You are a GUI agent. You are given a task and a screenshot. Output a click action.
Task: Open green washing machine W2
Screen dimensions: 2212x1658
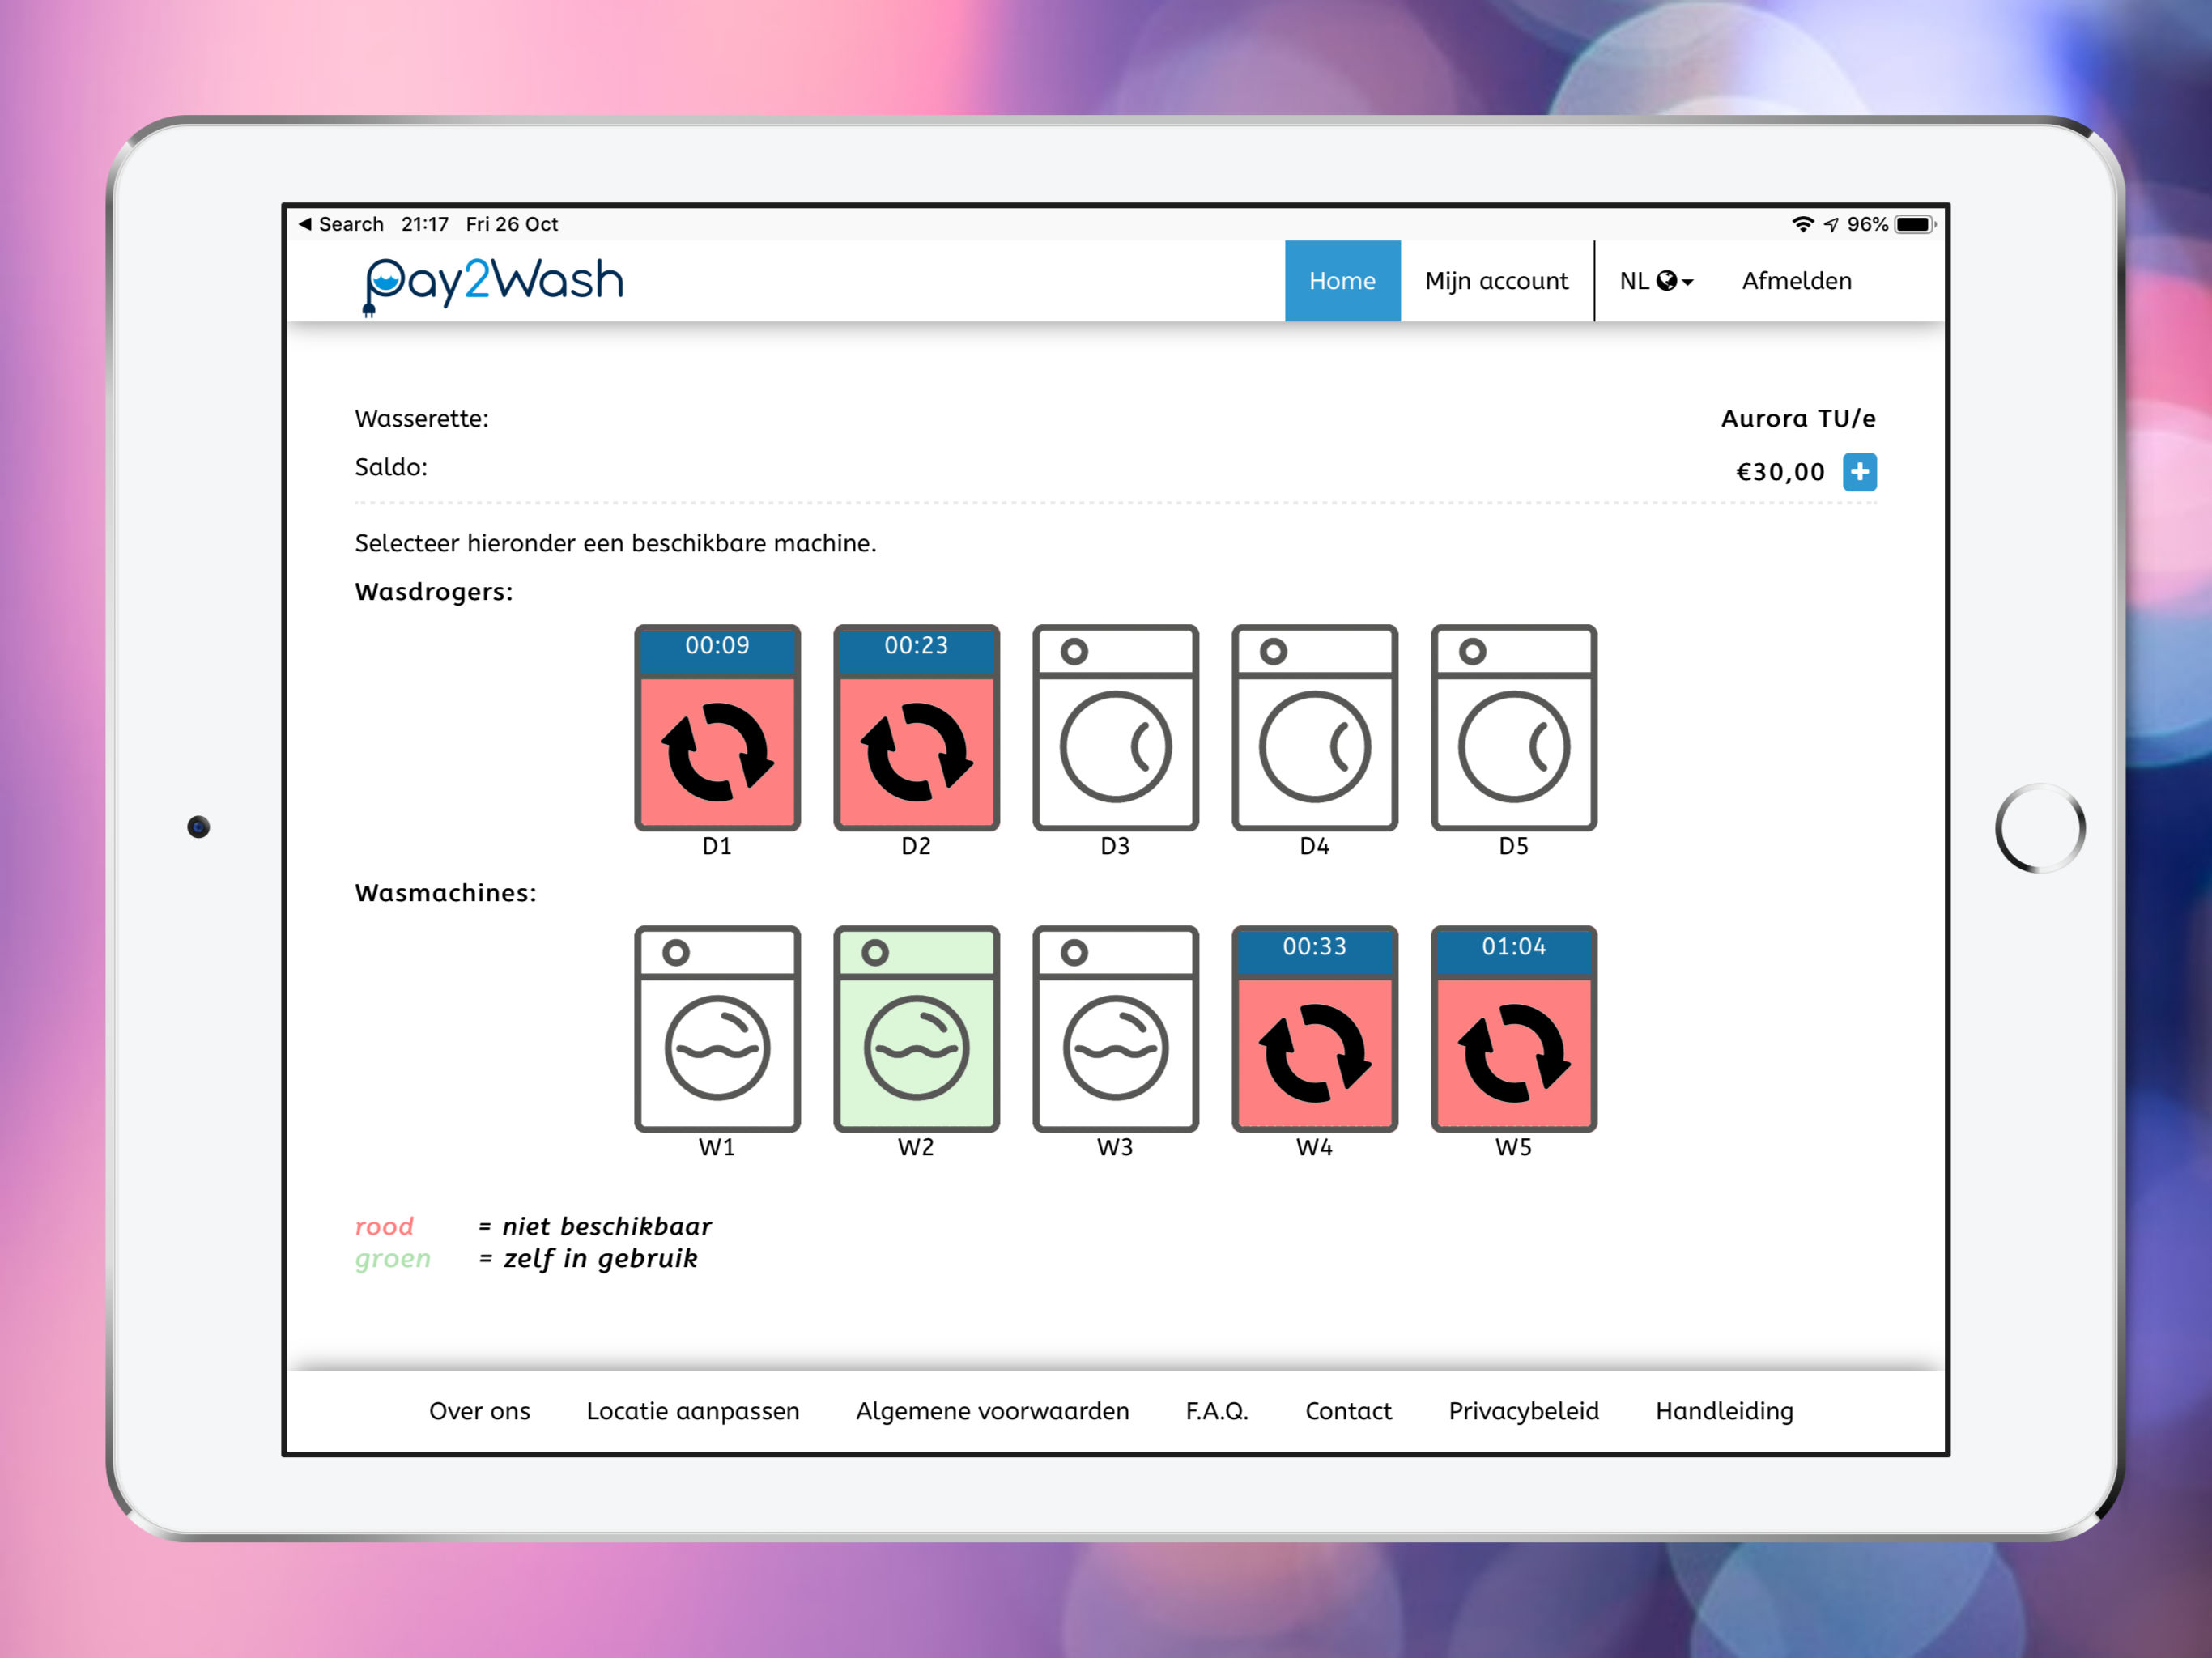(916, 1028)
